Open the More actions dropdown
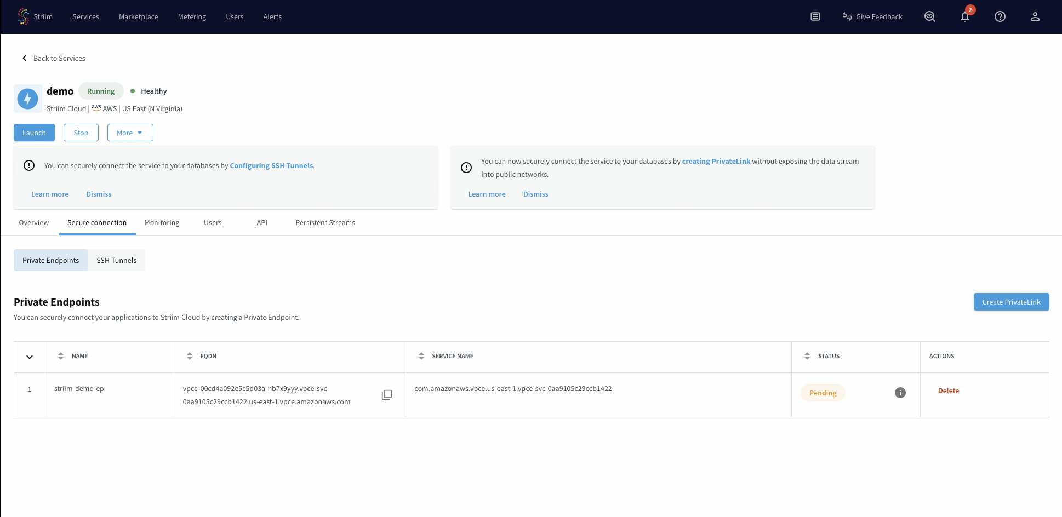This screenshot has height=517, width=1062. 130,132
